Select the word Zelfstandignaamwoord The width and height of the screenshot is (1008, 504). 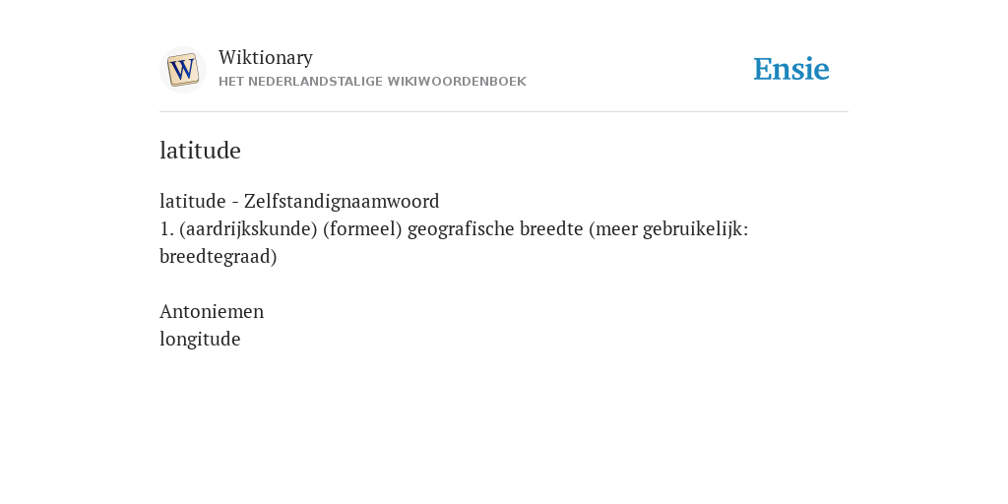click(342, 201)
